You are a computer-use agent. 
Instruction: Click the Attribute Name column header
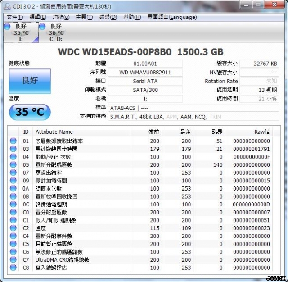click(81, 132)
